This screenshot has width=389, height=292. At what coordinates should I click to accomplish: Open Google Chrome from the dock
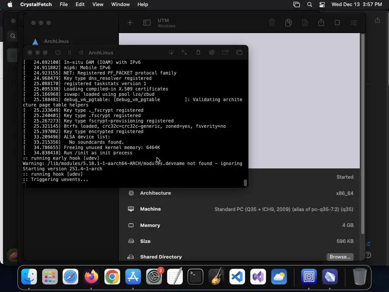(x=112, y=276)
